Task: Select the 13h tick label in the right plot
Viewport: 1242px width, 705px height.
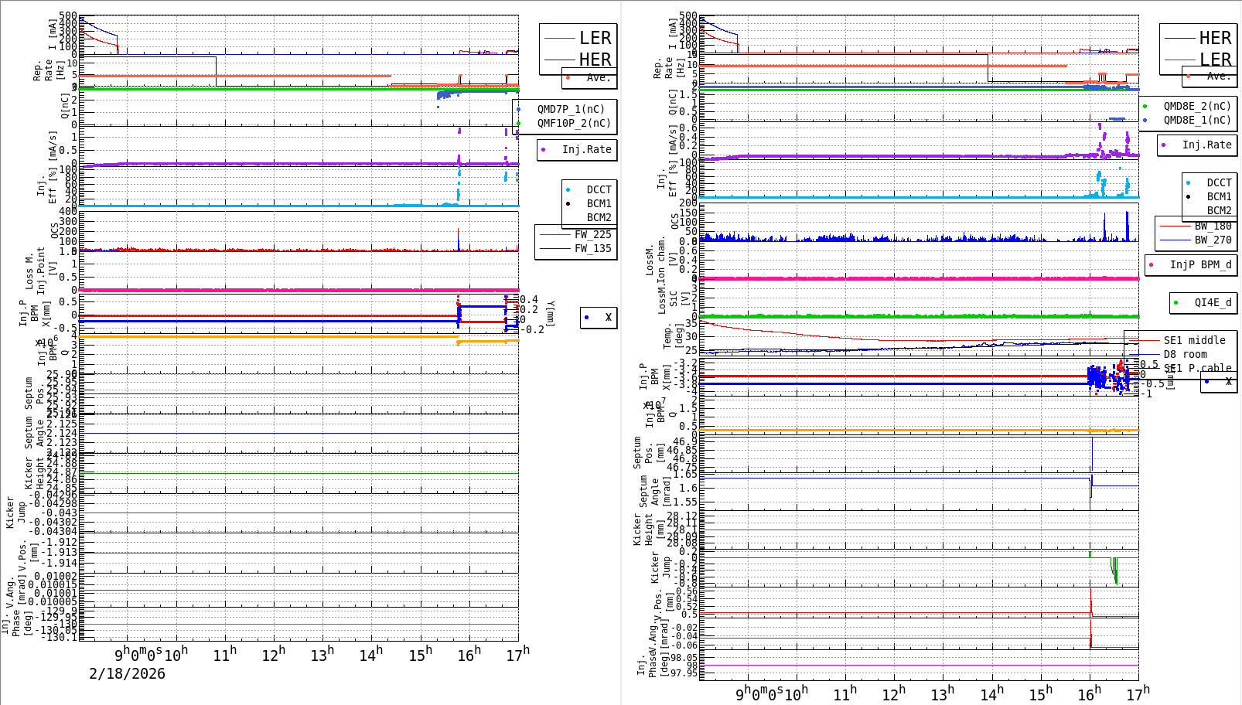Action: [943, 693]
